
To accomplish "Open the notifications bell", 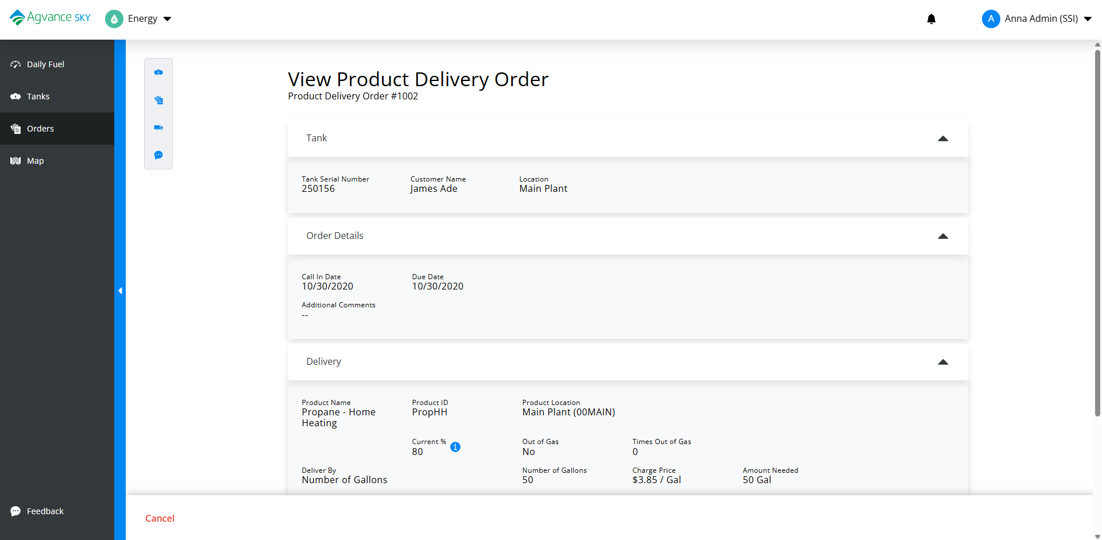I will (x=931, y=19).
